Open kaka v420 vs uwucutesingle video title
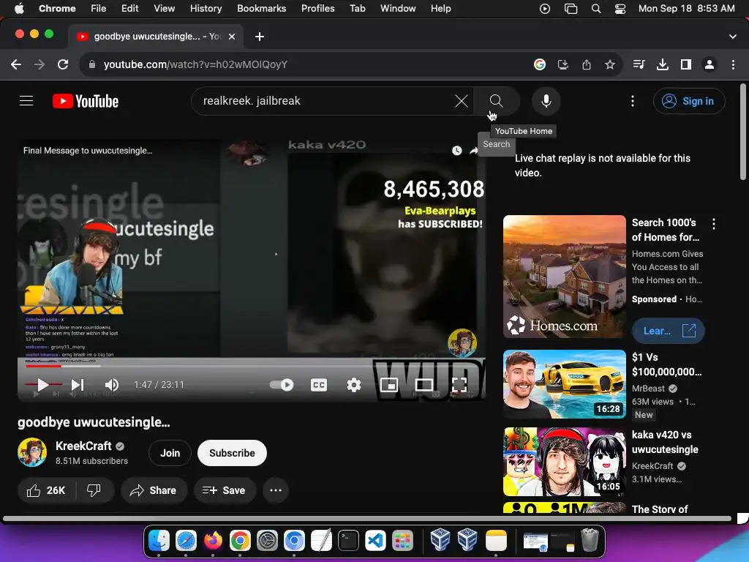The width and height of the screenshot is (749, 562). (x=665, y=442)
